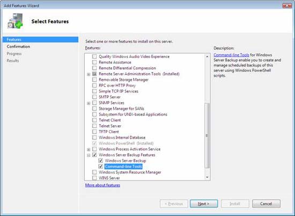
Task: Expand Remote Server Administration Tools node
Action: pos(88,74)
